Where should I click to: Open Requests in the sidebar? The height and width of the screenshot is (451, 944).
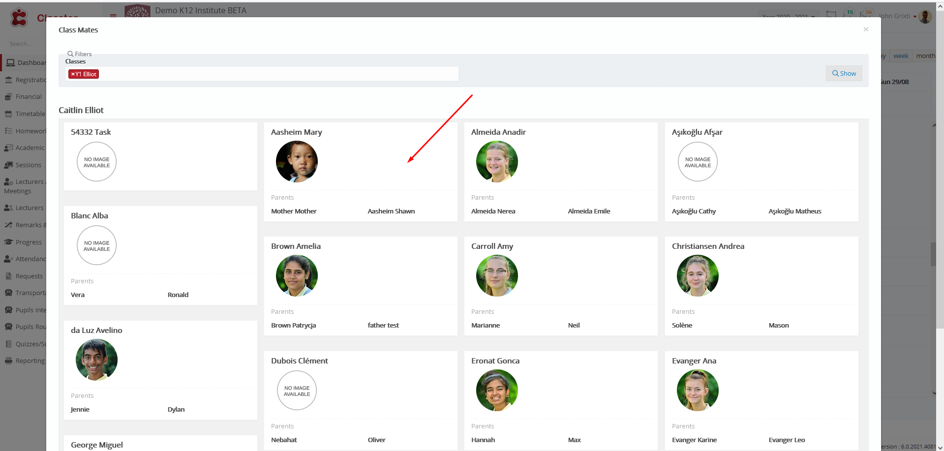pyautogui.click(x=25, y=276)
